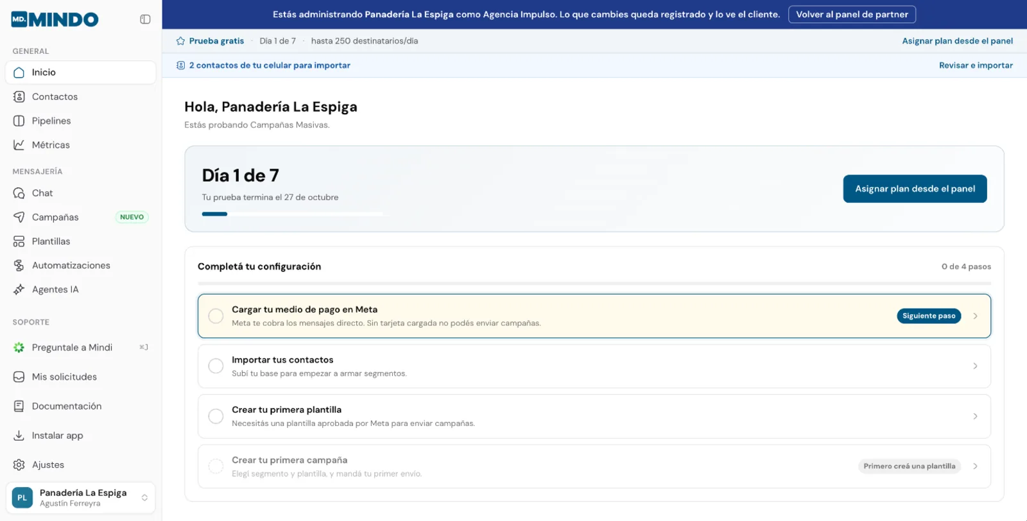Image resolution: width=1027 pixels, height=521 pixels.
Task: Click the Chat bubble icon
Action: pyautogui.click(x=19, y=193)
